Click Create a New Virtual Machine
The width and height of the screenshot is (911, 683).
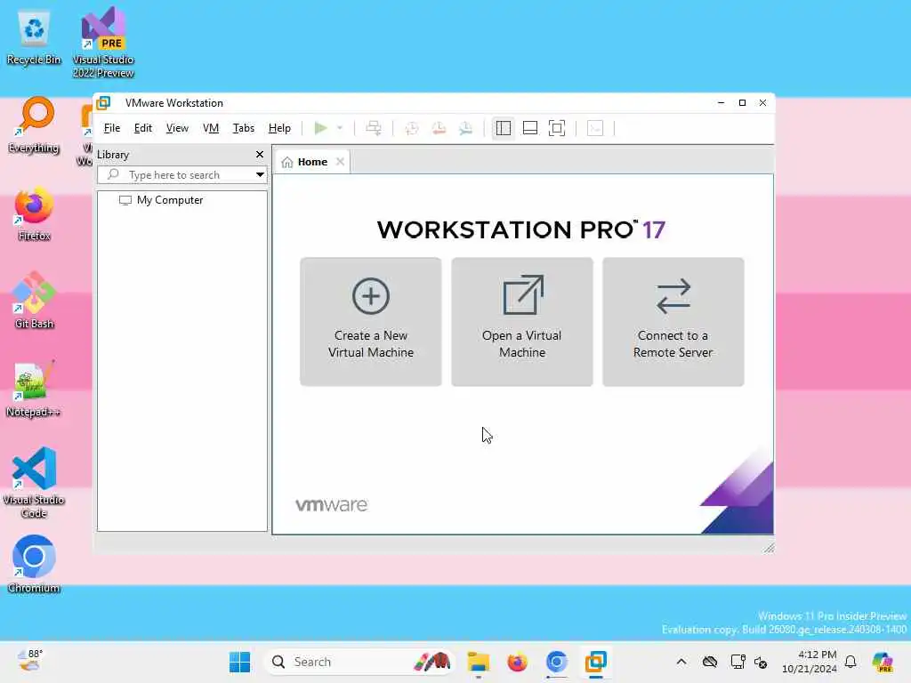coord(371,322)
